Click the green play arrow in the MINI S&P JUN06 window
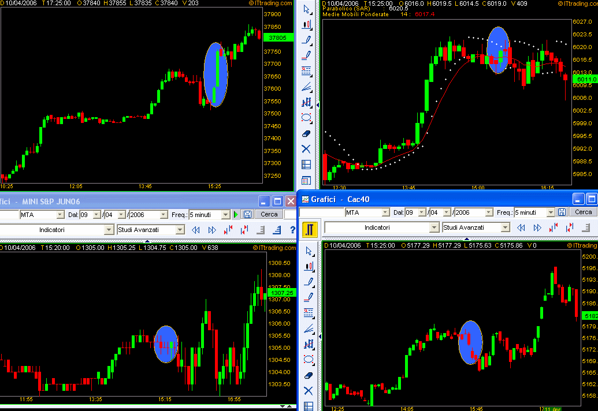 pyautogui.click(x=236, y=215)
